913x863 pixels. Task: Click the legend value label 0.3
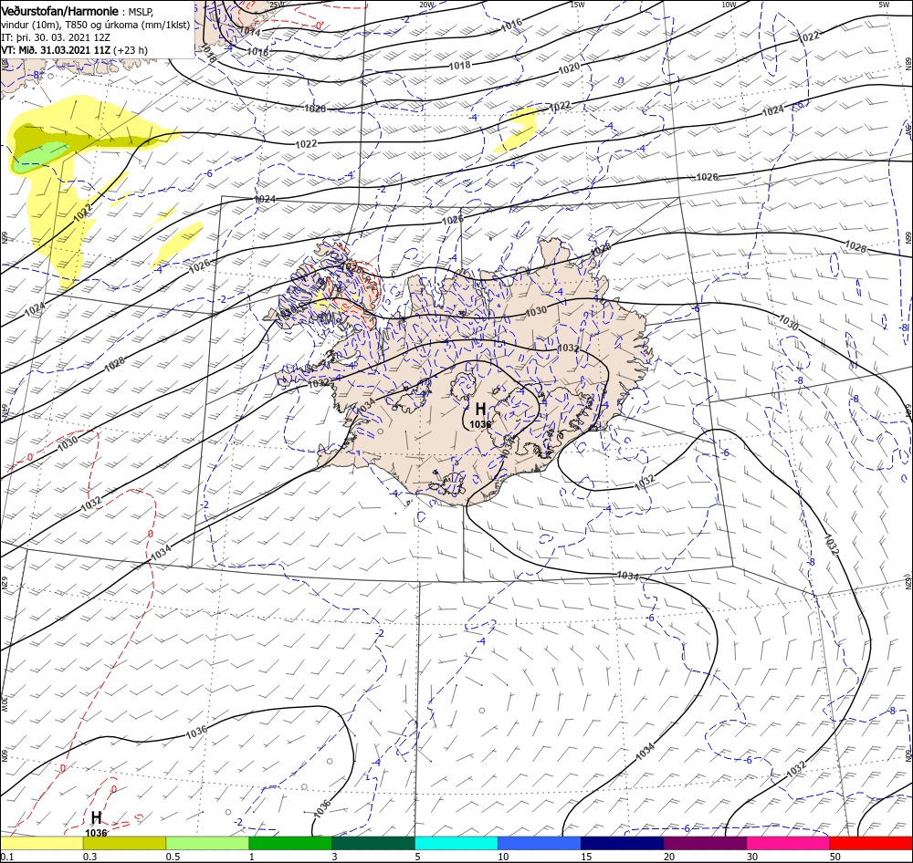90,857
